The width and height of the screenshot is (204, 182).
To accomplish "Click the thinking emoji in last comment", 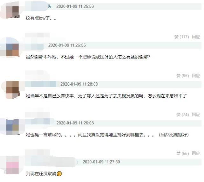I will [x=59, y=173].
